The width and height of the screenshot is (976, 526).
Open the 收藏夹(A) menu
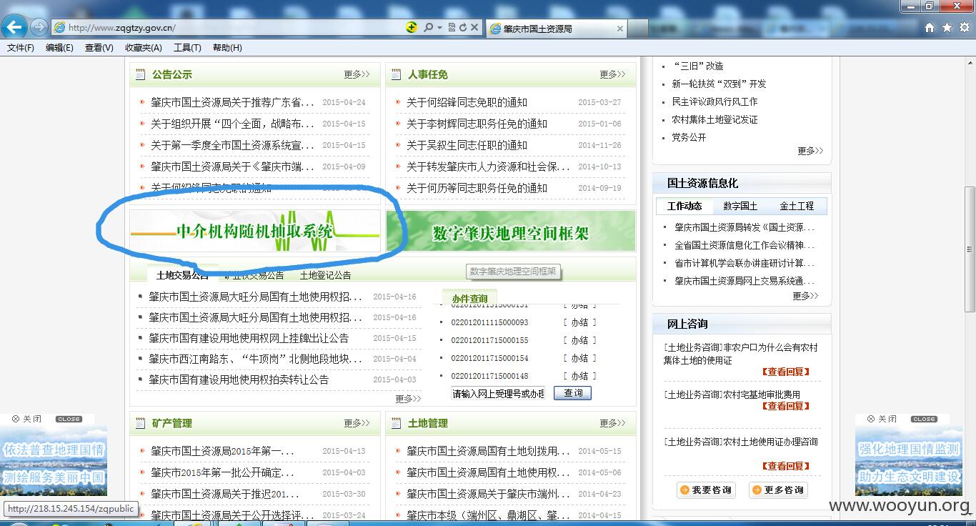point(144,48)
